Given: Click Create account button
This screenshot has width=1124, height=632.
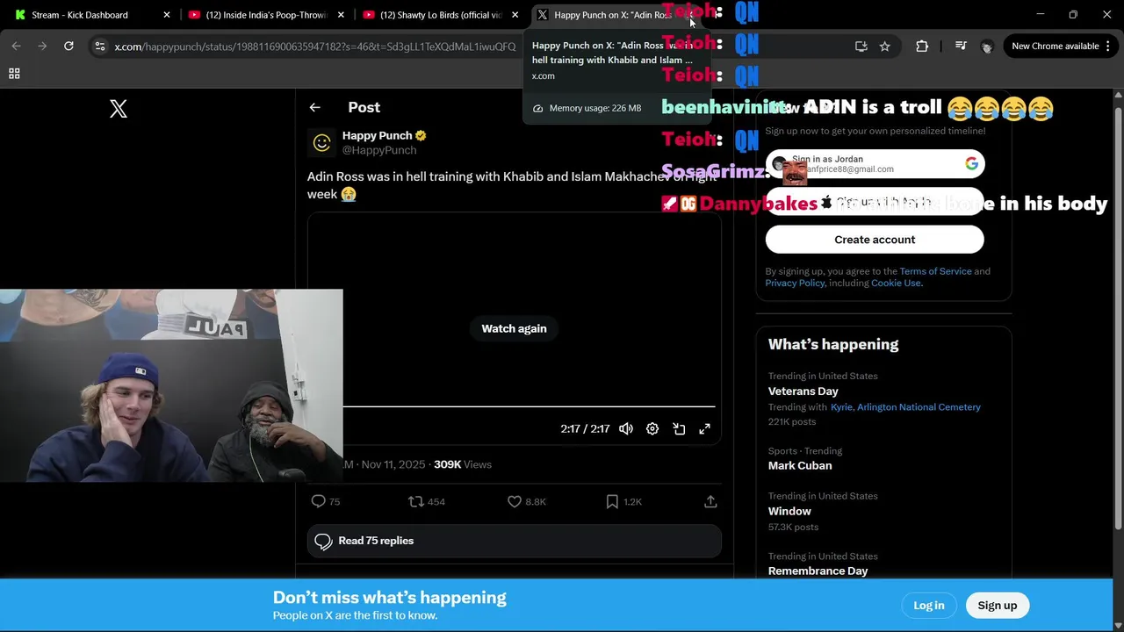Looking at the screenshot, I should pos(875,240).
